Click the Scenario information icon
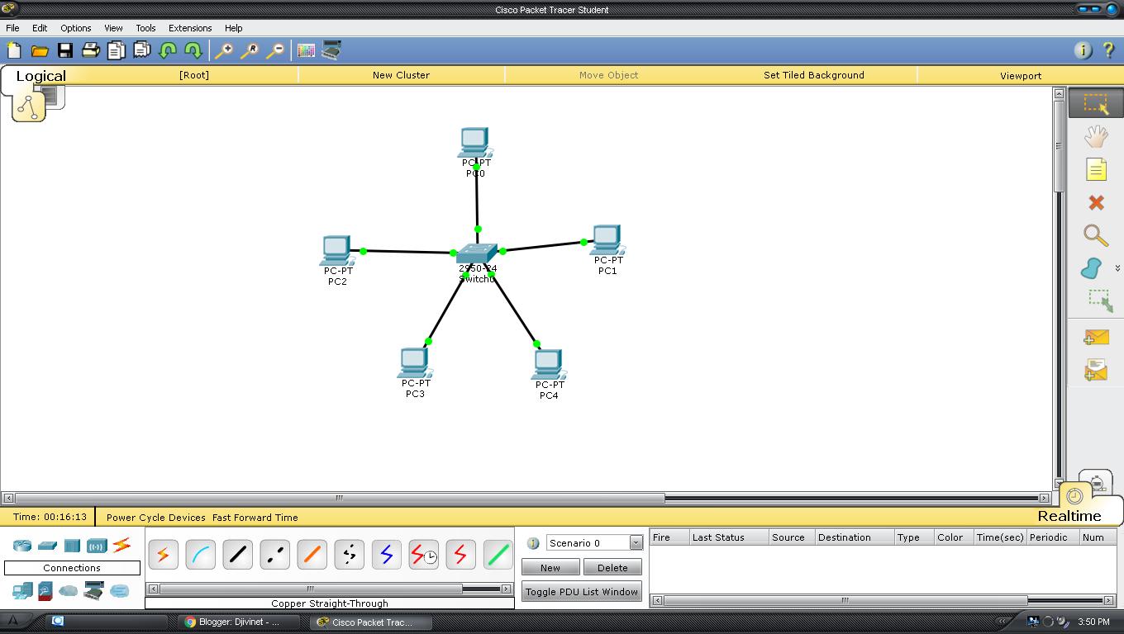The width and height of the screenshot is (1124, 634). pyautogui.click(x=533, y=543)
